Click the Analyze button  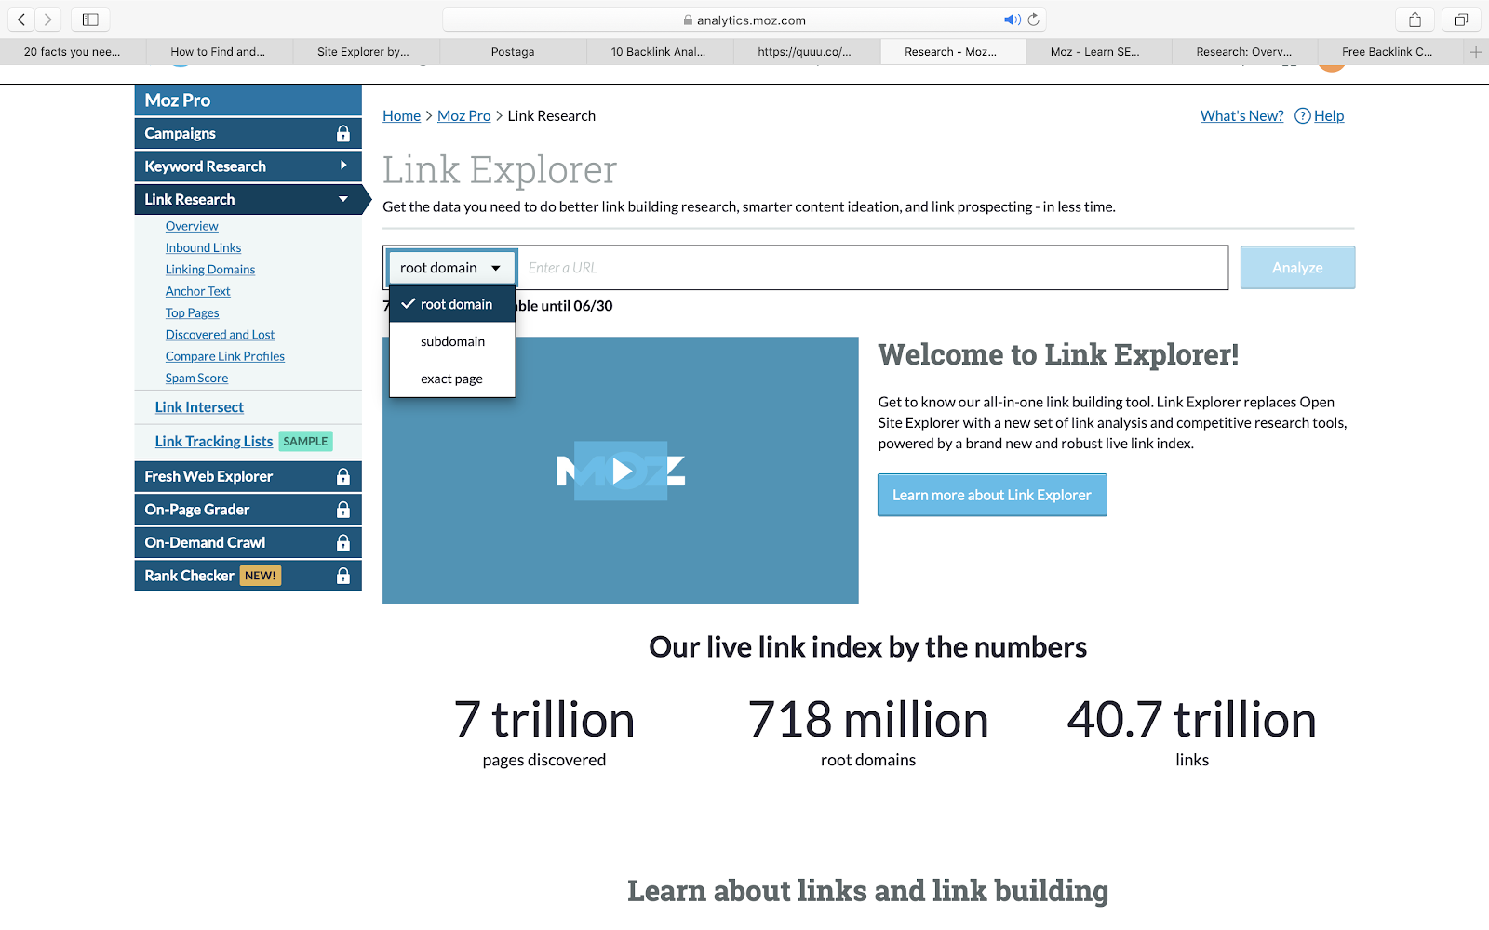(1297, 268)
